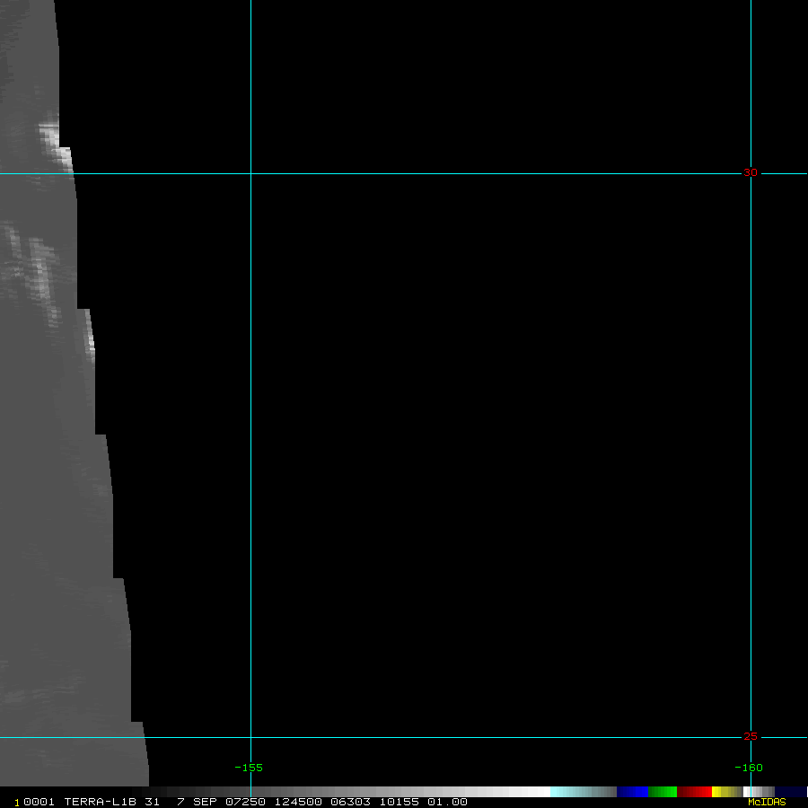Viewport: 808px width, 808px height.
Task: Click the intersection of 30 latitude and -155 longitude
Action: [x=250, y=173]
